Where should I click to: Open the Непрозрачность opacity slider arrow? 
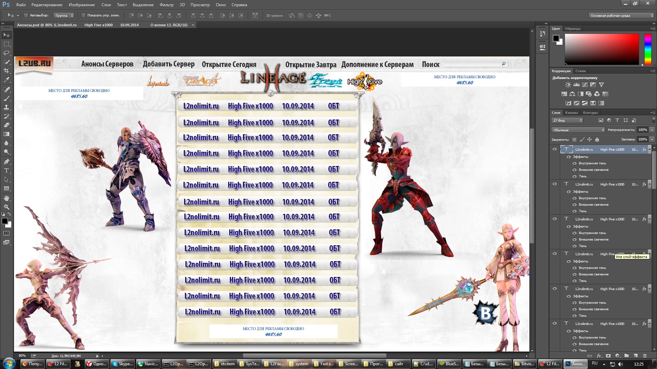[652, 130]
